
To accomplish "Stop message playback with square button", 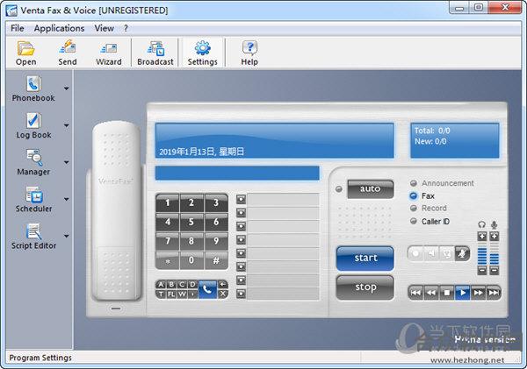I will tap(447, 293).
